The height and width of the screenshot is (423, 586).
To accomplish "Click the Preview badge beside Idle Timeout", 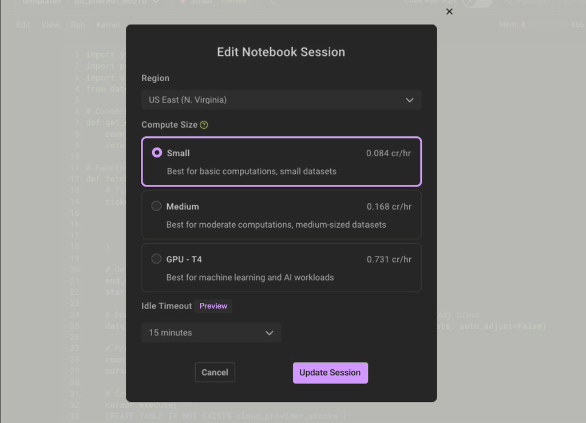I will point(213,306).
